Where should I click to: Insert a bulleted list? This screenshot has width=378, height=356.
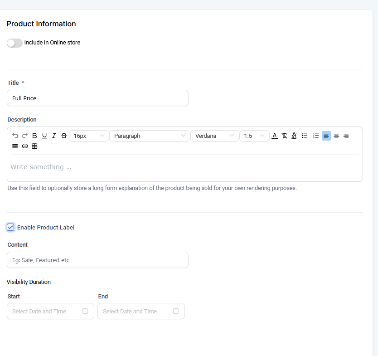pos(305,136)
